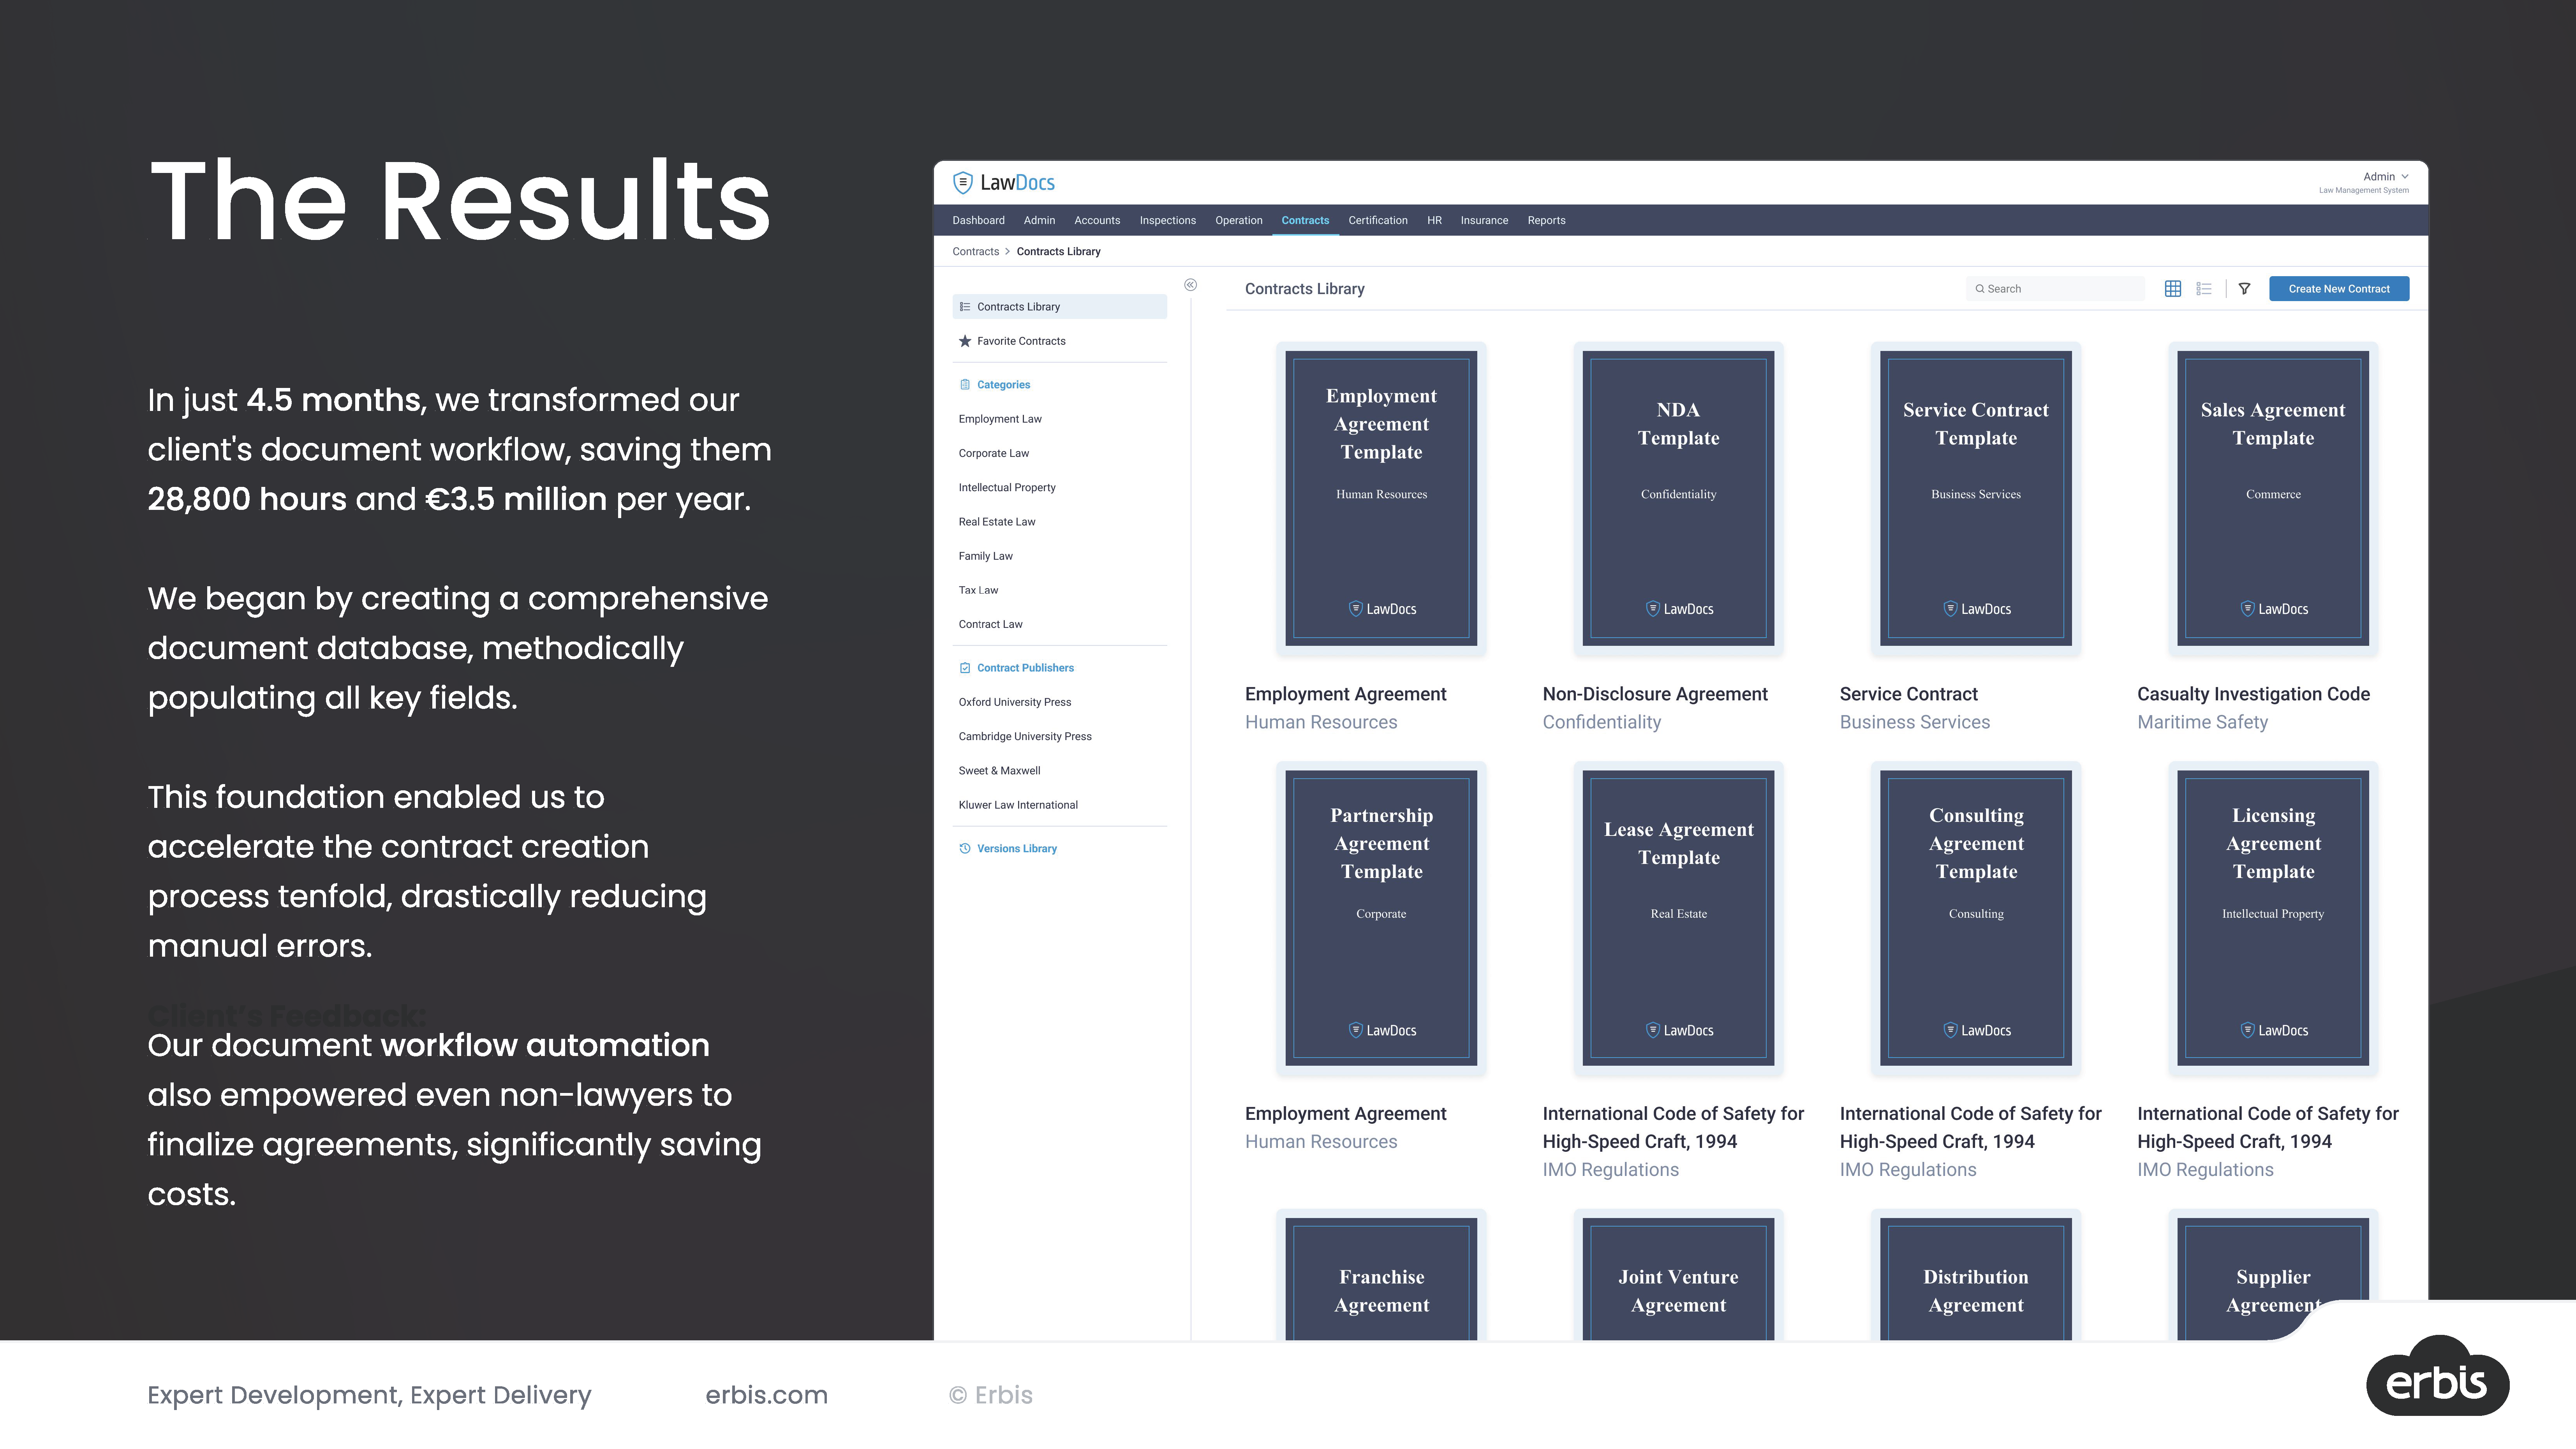The width and height of the screenshot is (2576, 1449).
Task: Go to the HR tab
Action: 1434,220
